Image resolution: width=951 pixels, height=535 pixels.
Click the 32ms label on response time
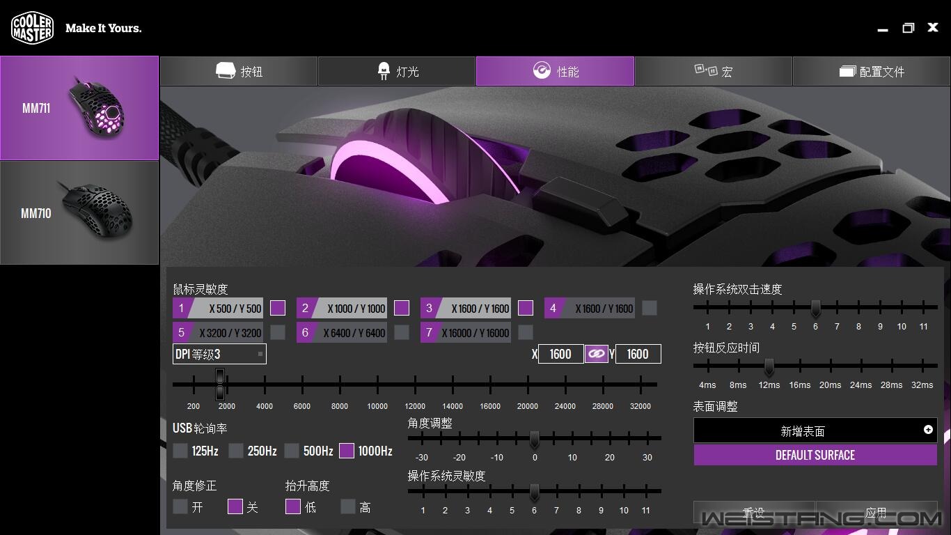click(x=922, y=385)
